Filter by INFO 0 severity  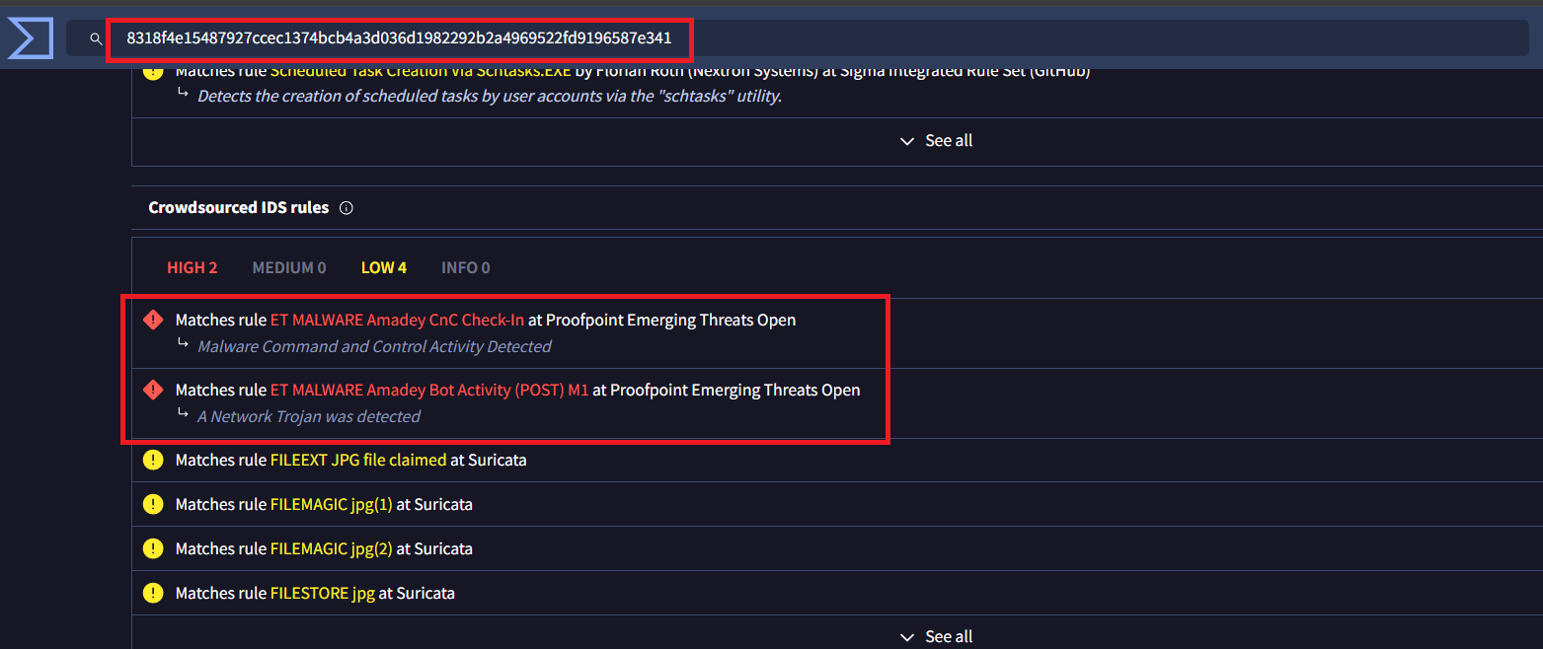point(466,267)
